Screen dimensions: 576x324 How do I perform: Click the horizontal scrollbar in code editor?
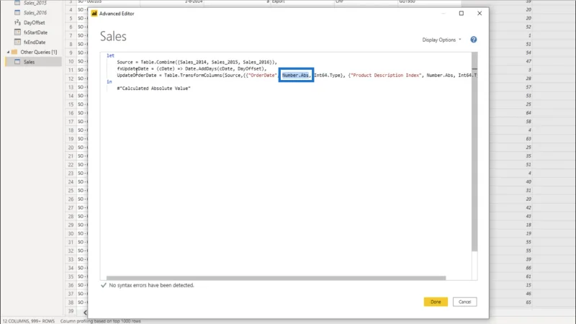point(276,278)
